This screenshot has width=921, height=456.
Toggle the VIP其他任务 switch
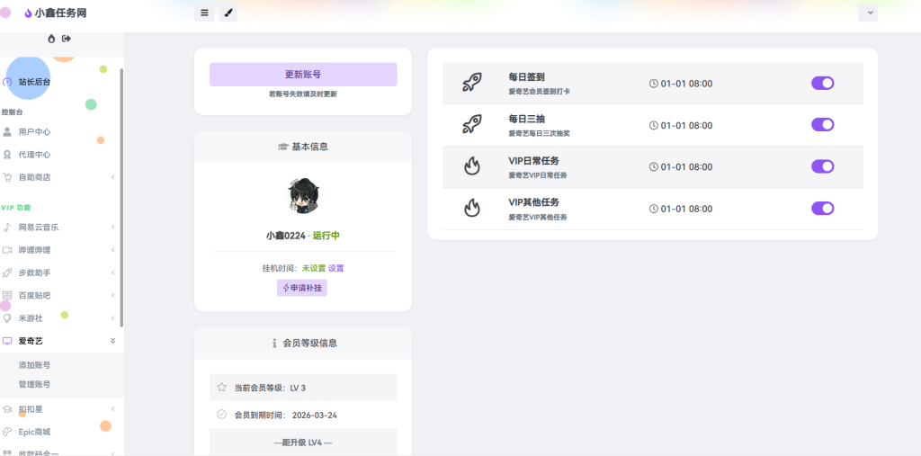click(822, 209)
